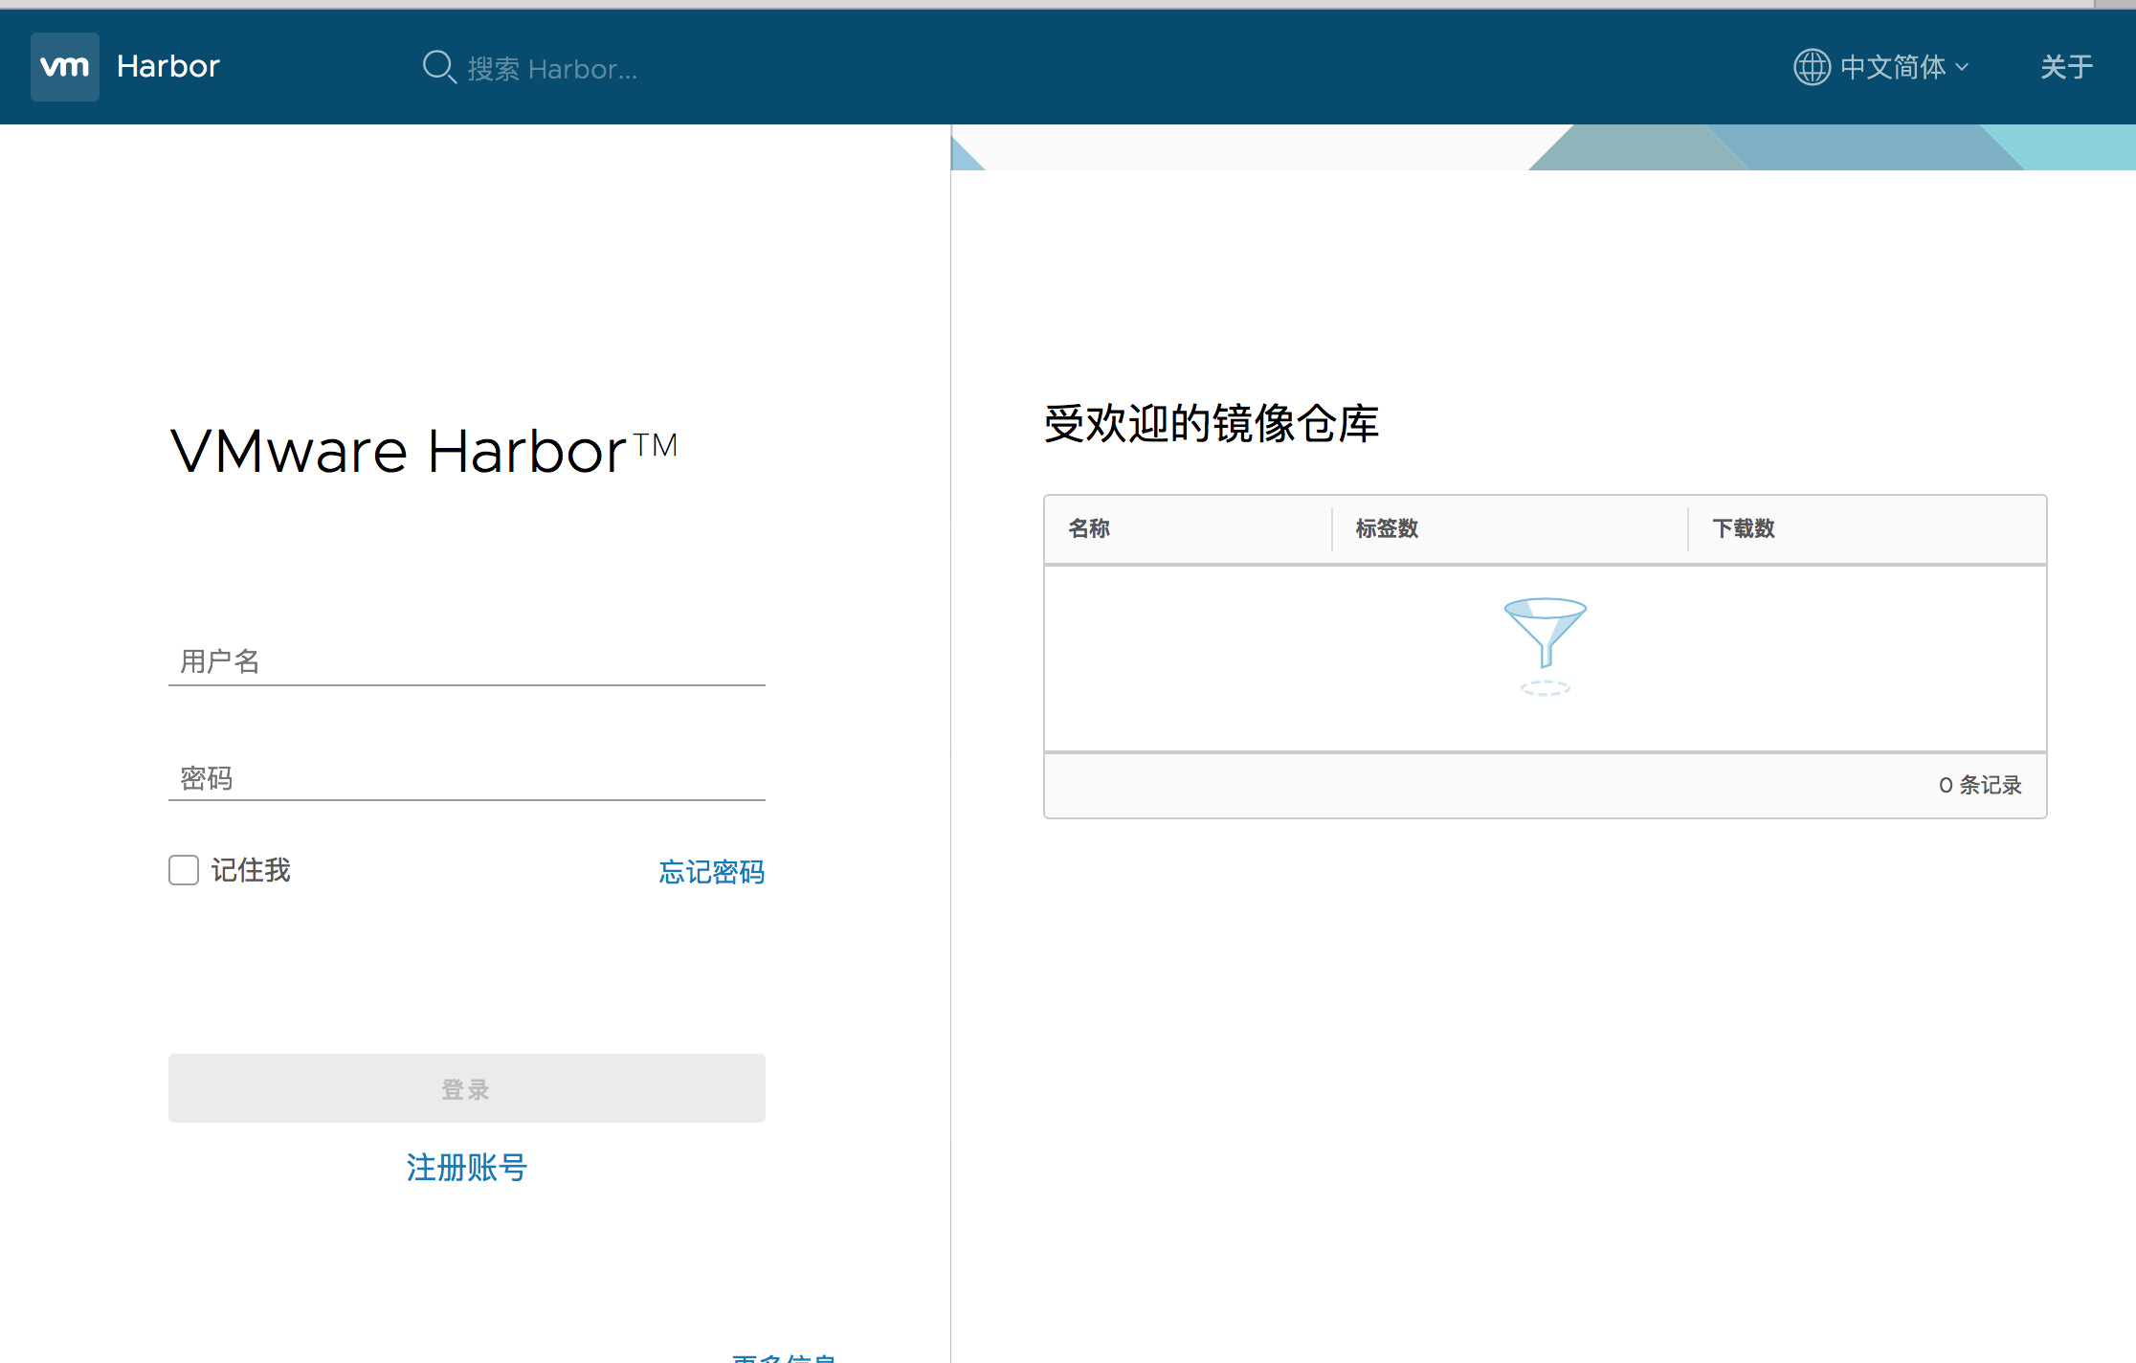Sort by the 标签数 column header
The width and height of the screenshot is (2136, 1363).
coord(1388,528)
